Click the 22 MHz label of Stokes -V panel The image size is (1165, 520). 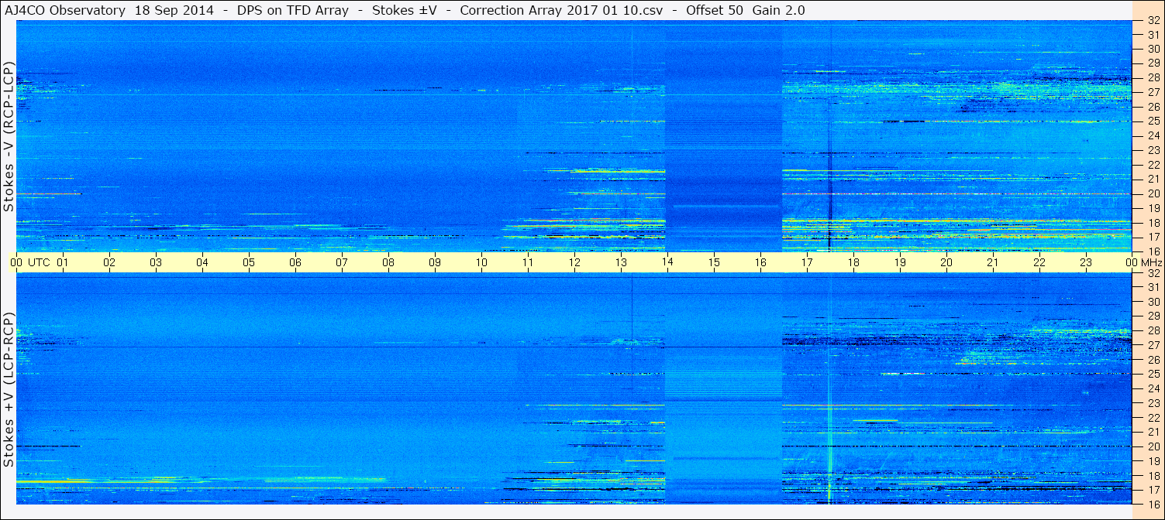(1153, 164)
